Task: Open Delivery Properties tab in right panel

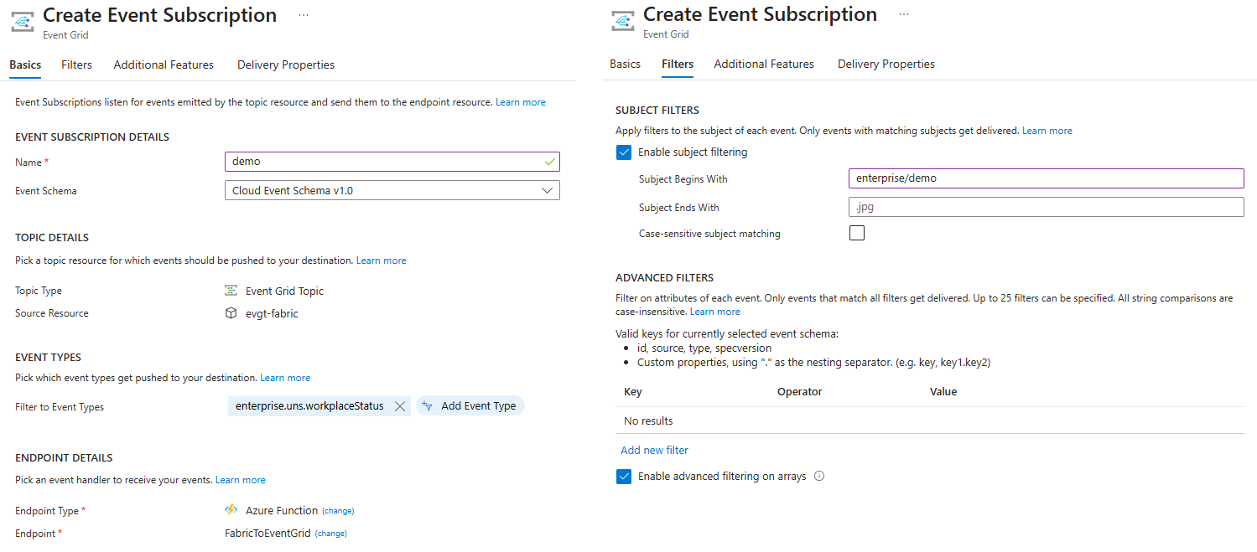Action: pos(886,64)
